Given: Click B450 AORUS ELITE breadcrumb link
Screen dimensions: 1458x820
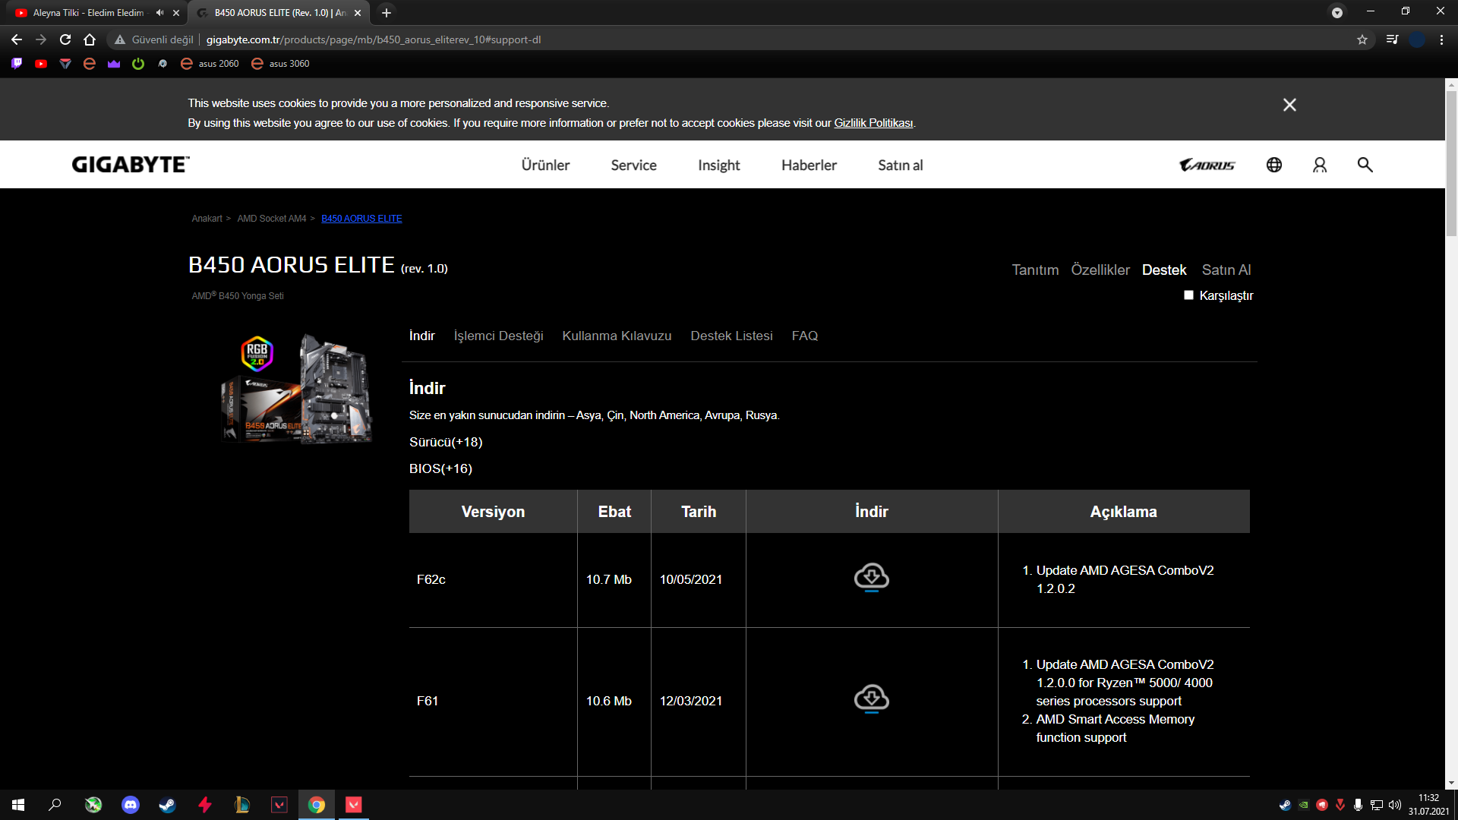Looking at the screenshot, I should [x=361, y=219].
